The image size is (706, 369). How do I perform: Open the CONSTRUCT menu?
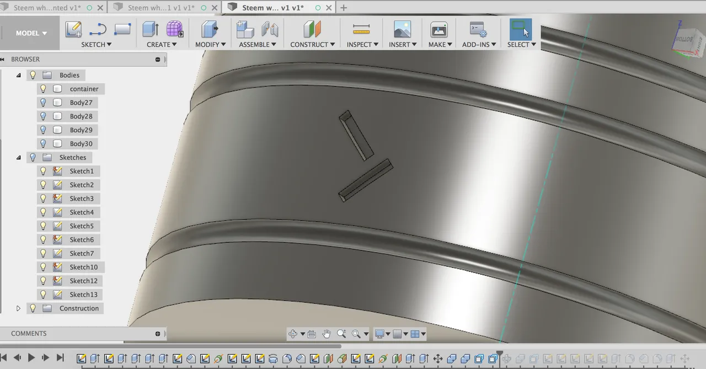click(313, 45)
